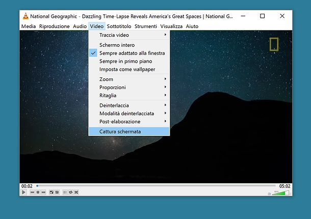Viewport: 311px width, 219px height.
Task: Open extended settings equalizer icon
Action: 57,192
